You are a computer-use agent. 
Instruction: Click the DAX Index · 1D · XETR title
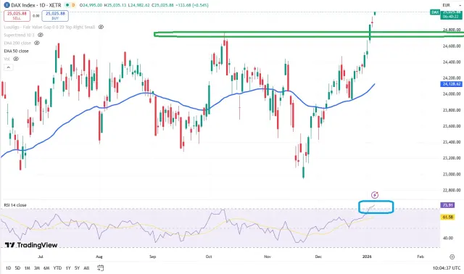[36, 5]
